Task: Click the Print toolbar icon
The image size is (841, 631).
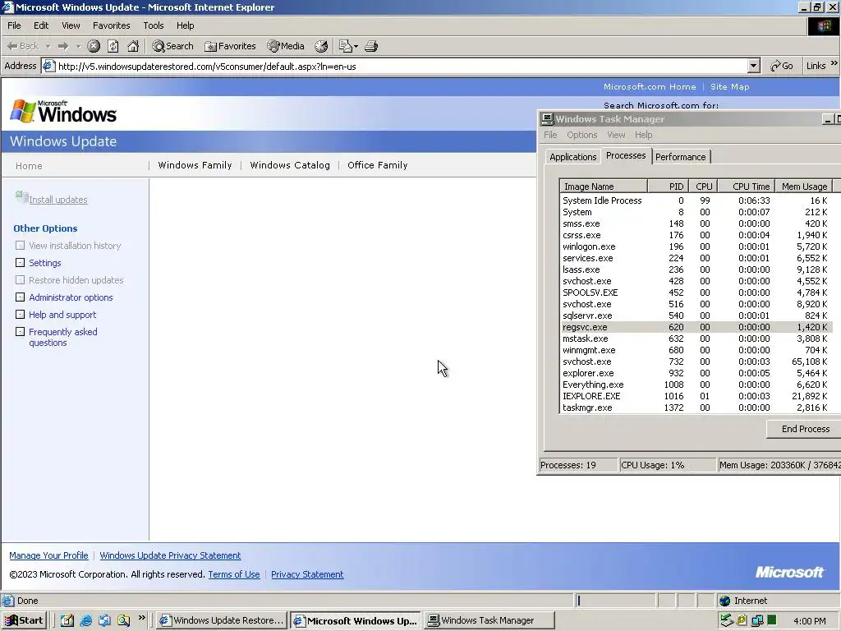Action: click(371, 46)
